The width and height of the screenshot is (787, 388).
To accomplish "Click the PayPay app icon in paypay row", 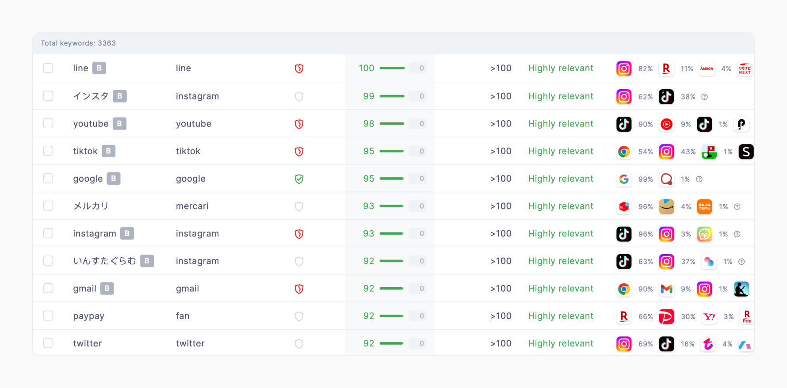I will [x=666, y=316].
